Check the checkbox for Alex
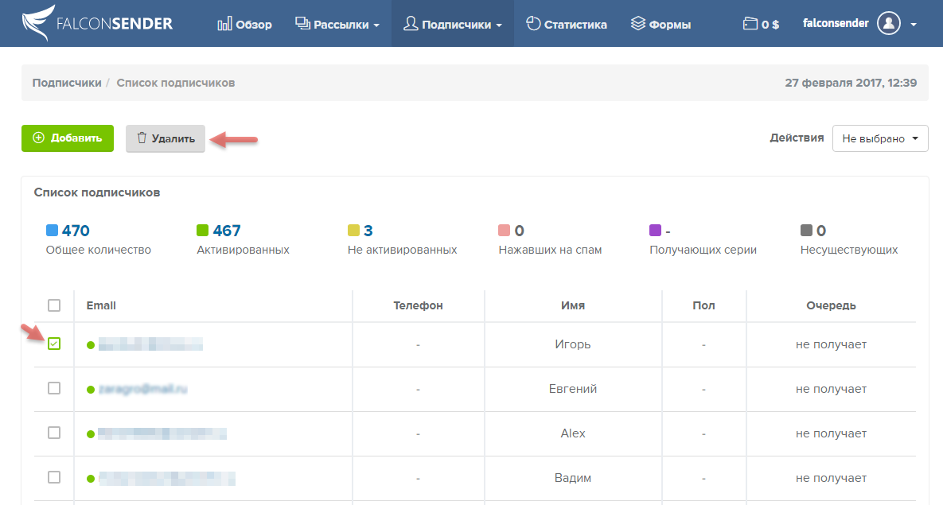 coord(54,433)
